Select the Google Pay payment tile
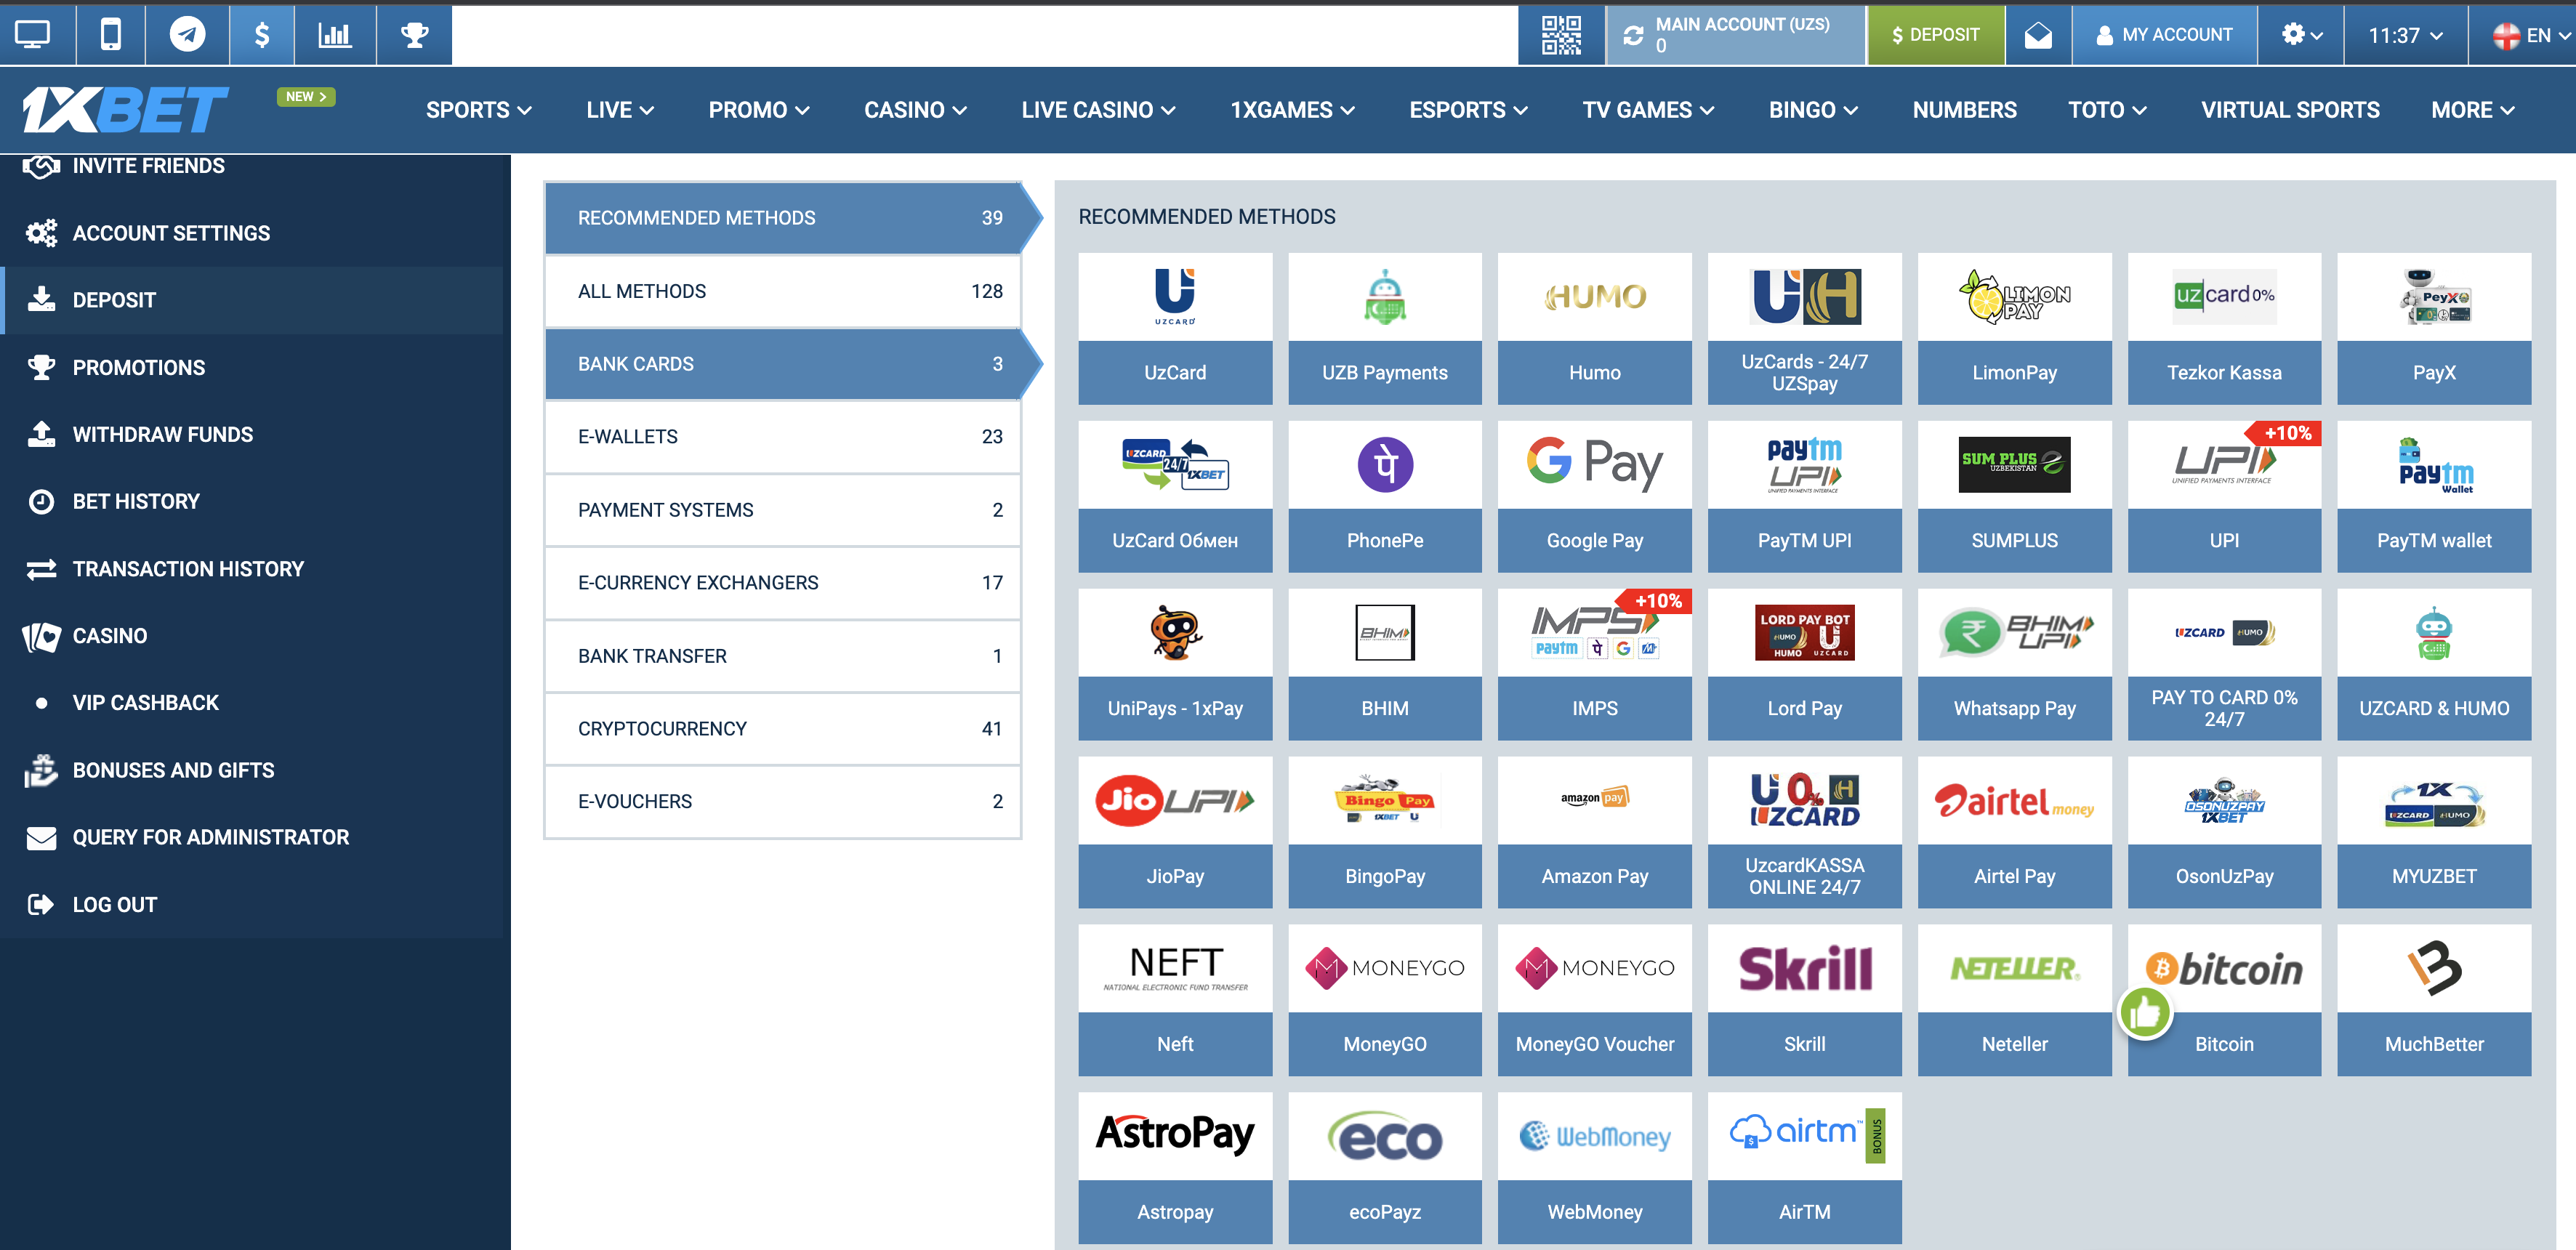 coord(1594,497)
